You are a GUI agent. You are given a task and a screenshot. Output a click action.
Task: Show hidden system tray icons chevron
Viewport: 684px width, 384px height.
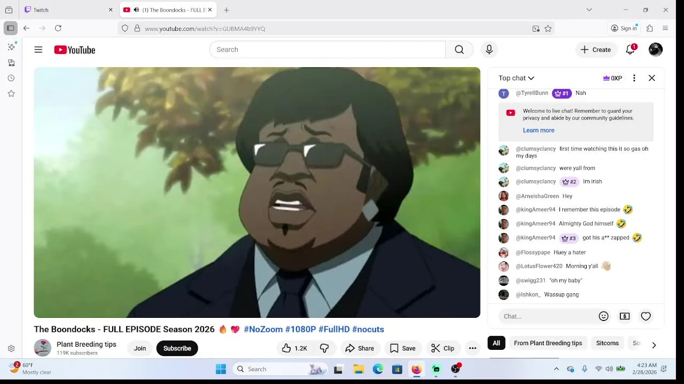click(x=556, y=369)
